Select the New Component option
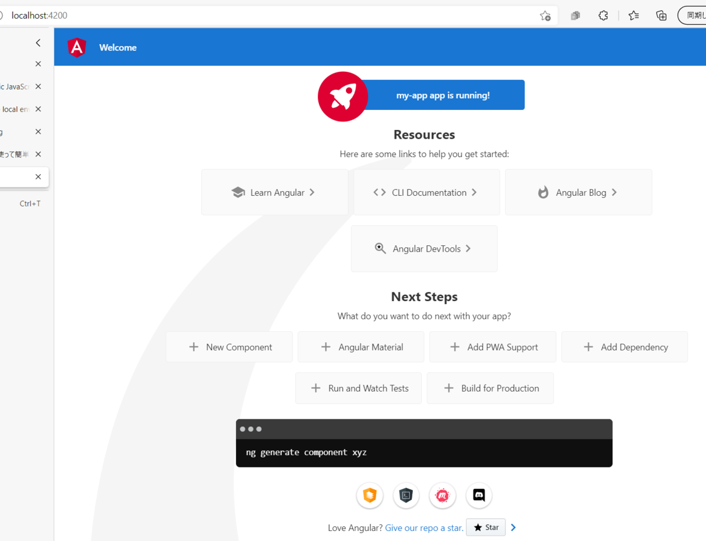The width and height of the screenshot is (706, 541). coord(229,347)
